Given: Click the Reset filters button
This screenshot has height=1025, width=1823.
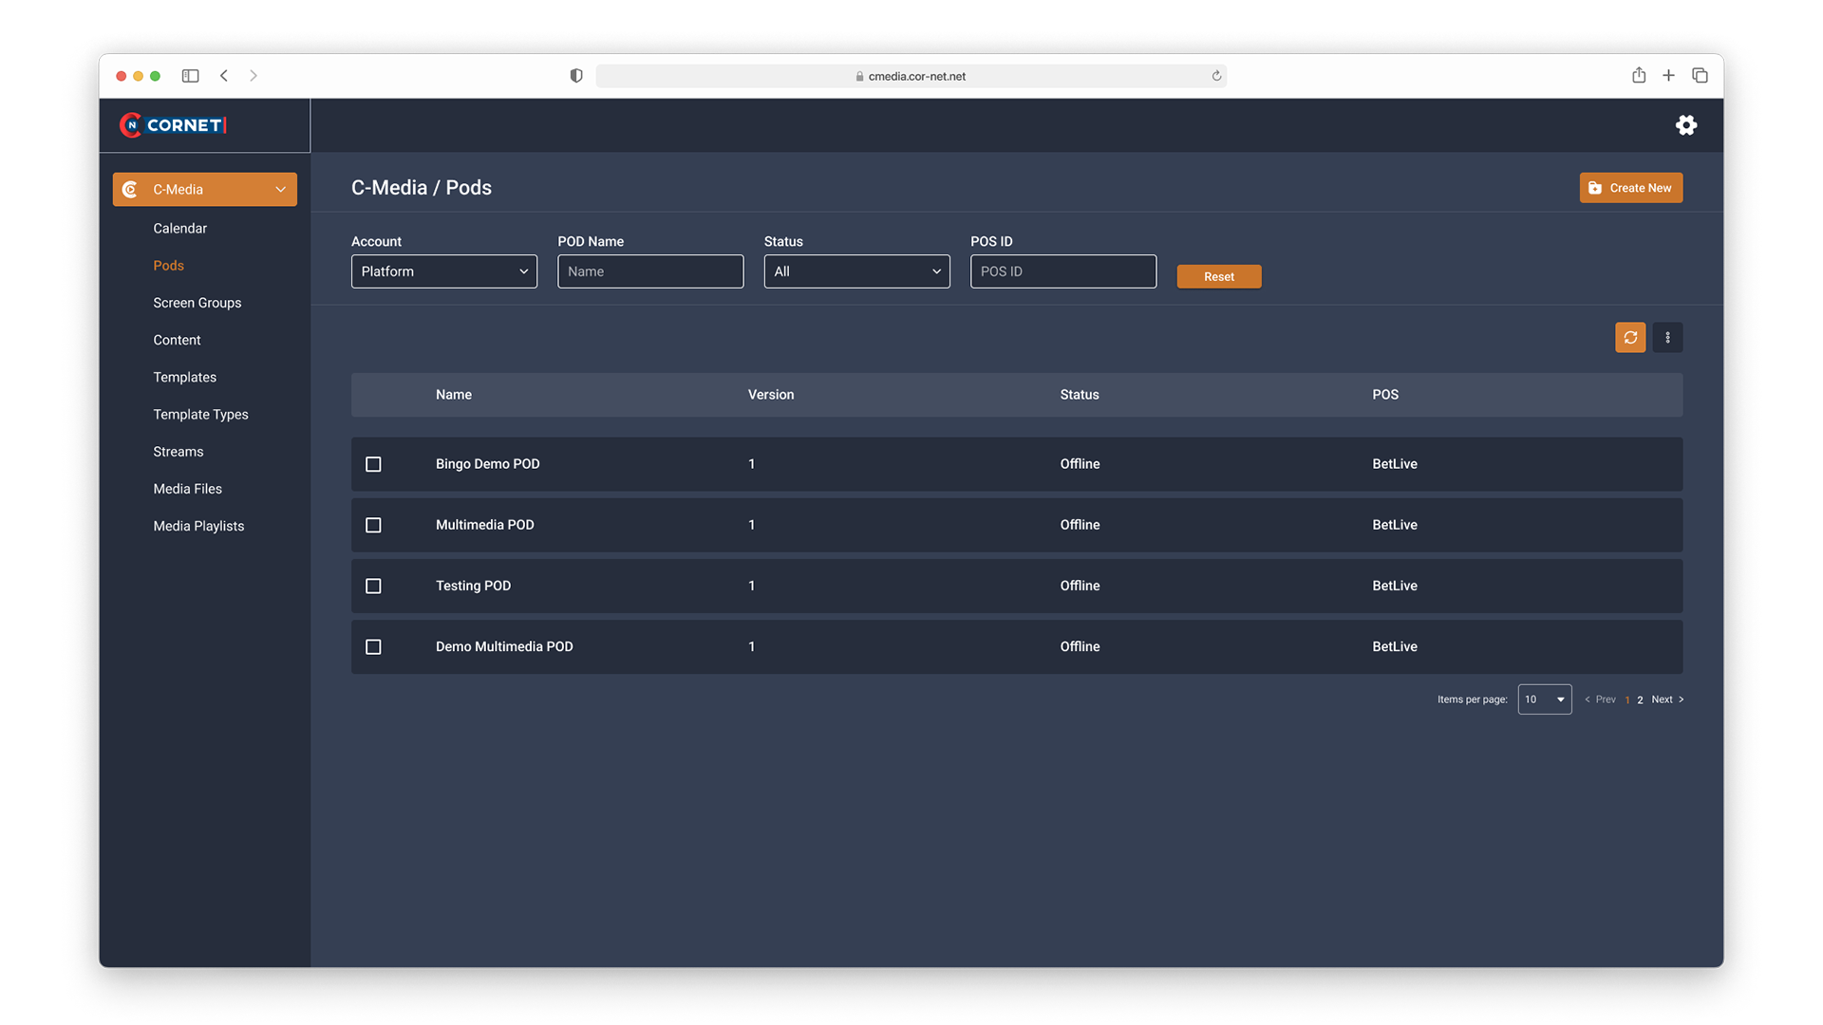Looking at the screenshot, I should point(1218,276).
